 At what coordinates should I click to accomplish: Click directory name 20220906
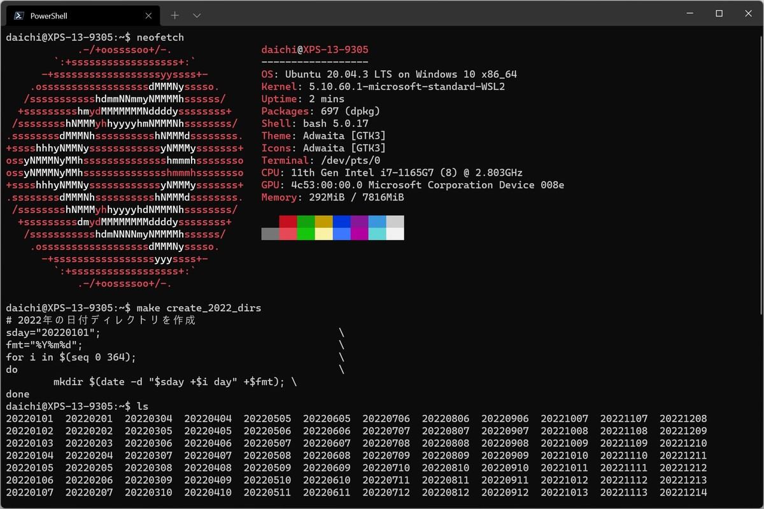tap(505, 419)
